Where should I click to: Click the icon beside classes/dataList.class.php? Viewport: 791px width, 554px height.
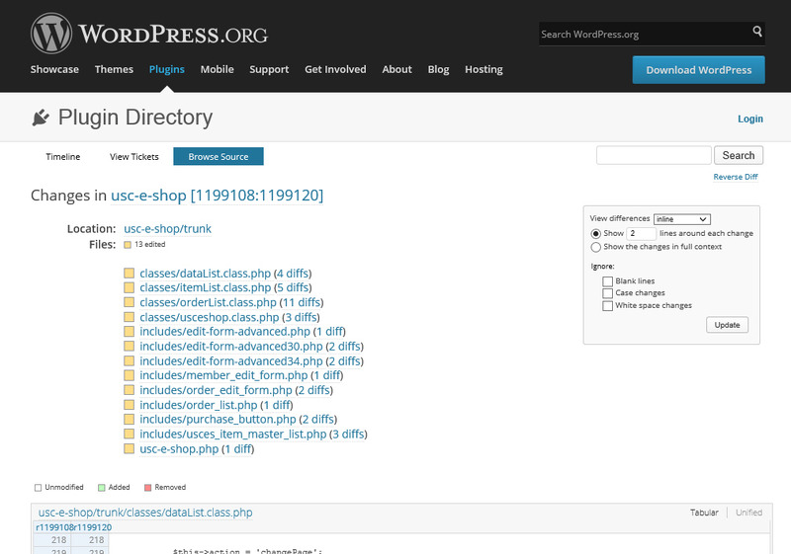point(129,274)
